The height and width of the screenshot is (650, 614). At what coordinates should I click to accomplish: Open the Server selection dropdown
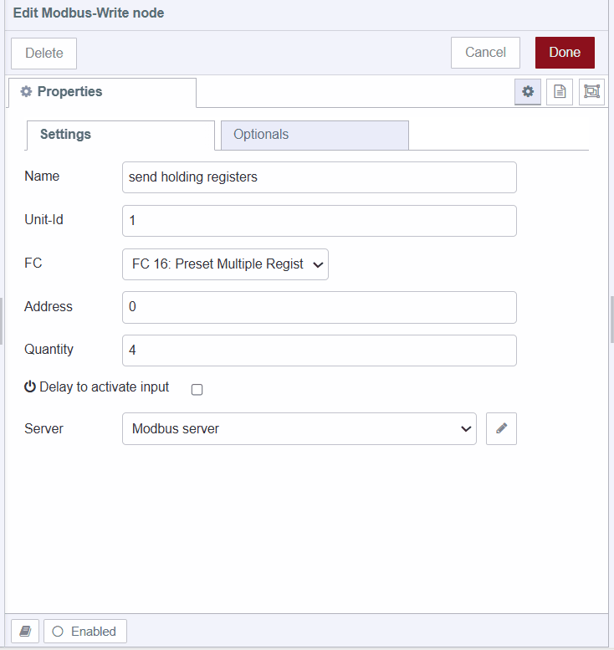coord(299,428)
